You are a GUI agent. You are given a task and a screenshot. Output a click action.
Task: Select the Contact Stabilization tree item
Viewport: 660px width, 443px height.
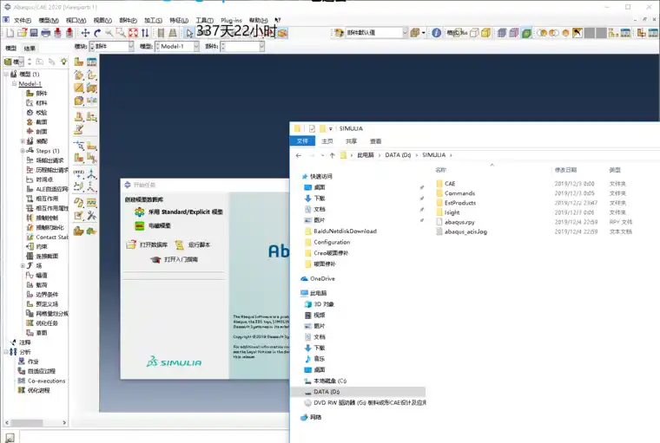(47, 237)
